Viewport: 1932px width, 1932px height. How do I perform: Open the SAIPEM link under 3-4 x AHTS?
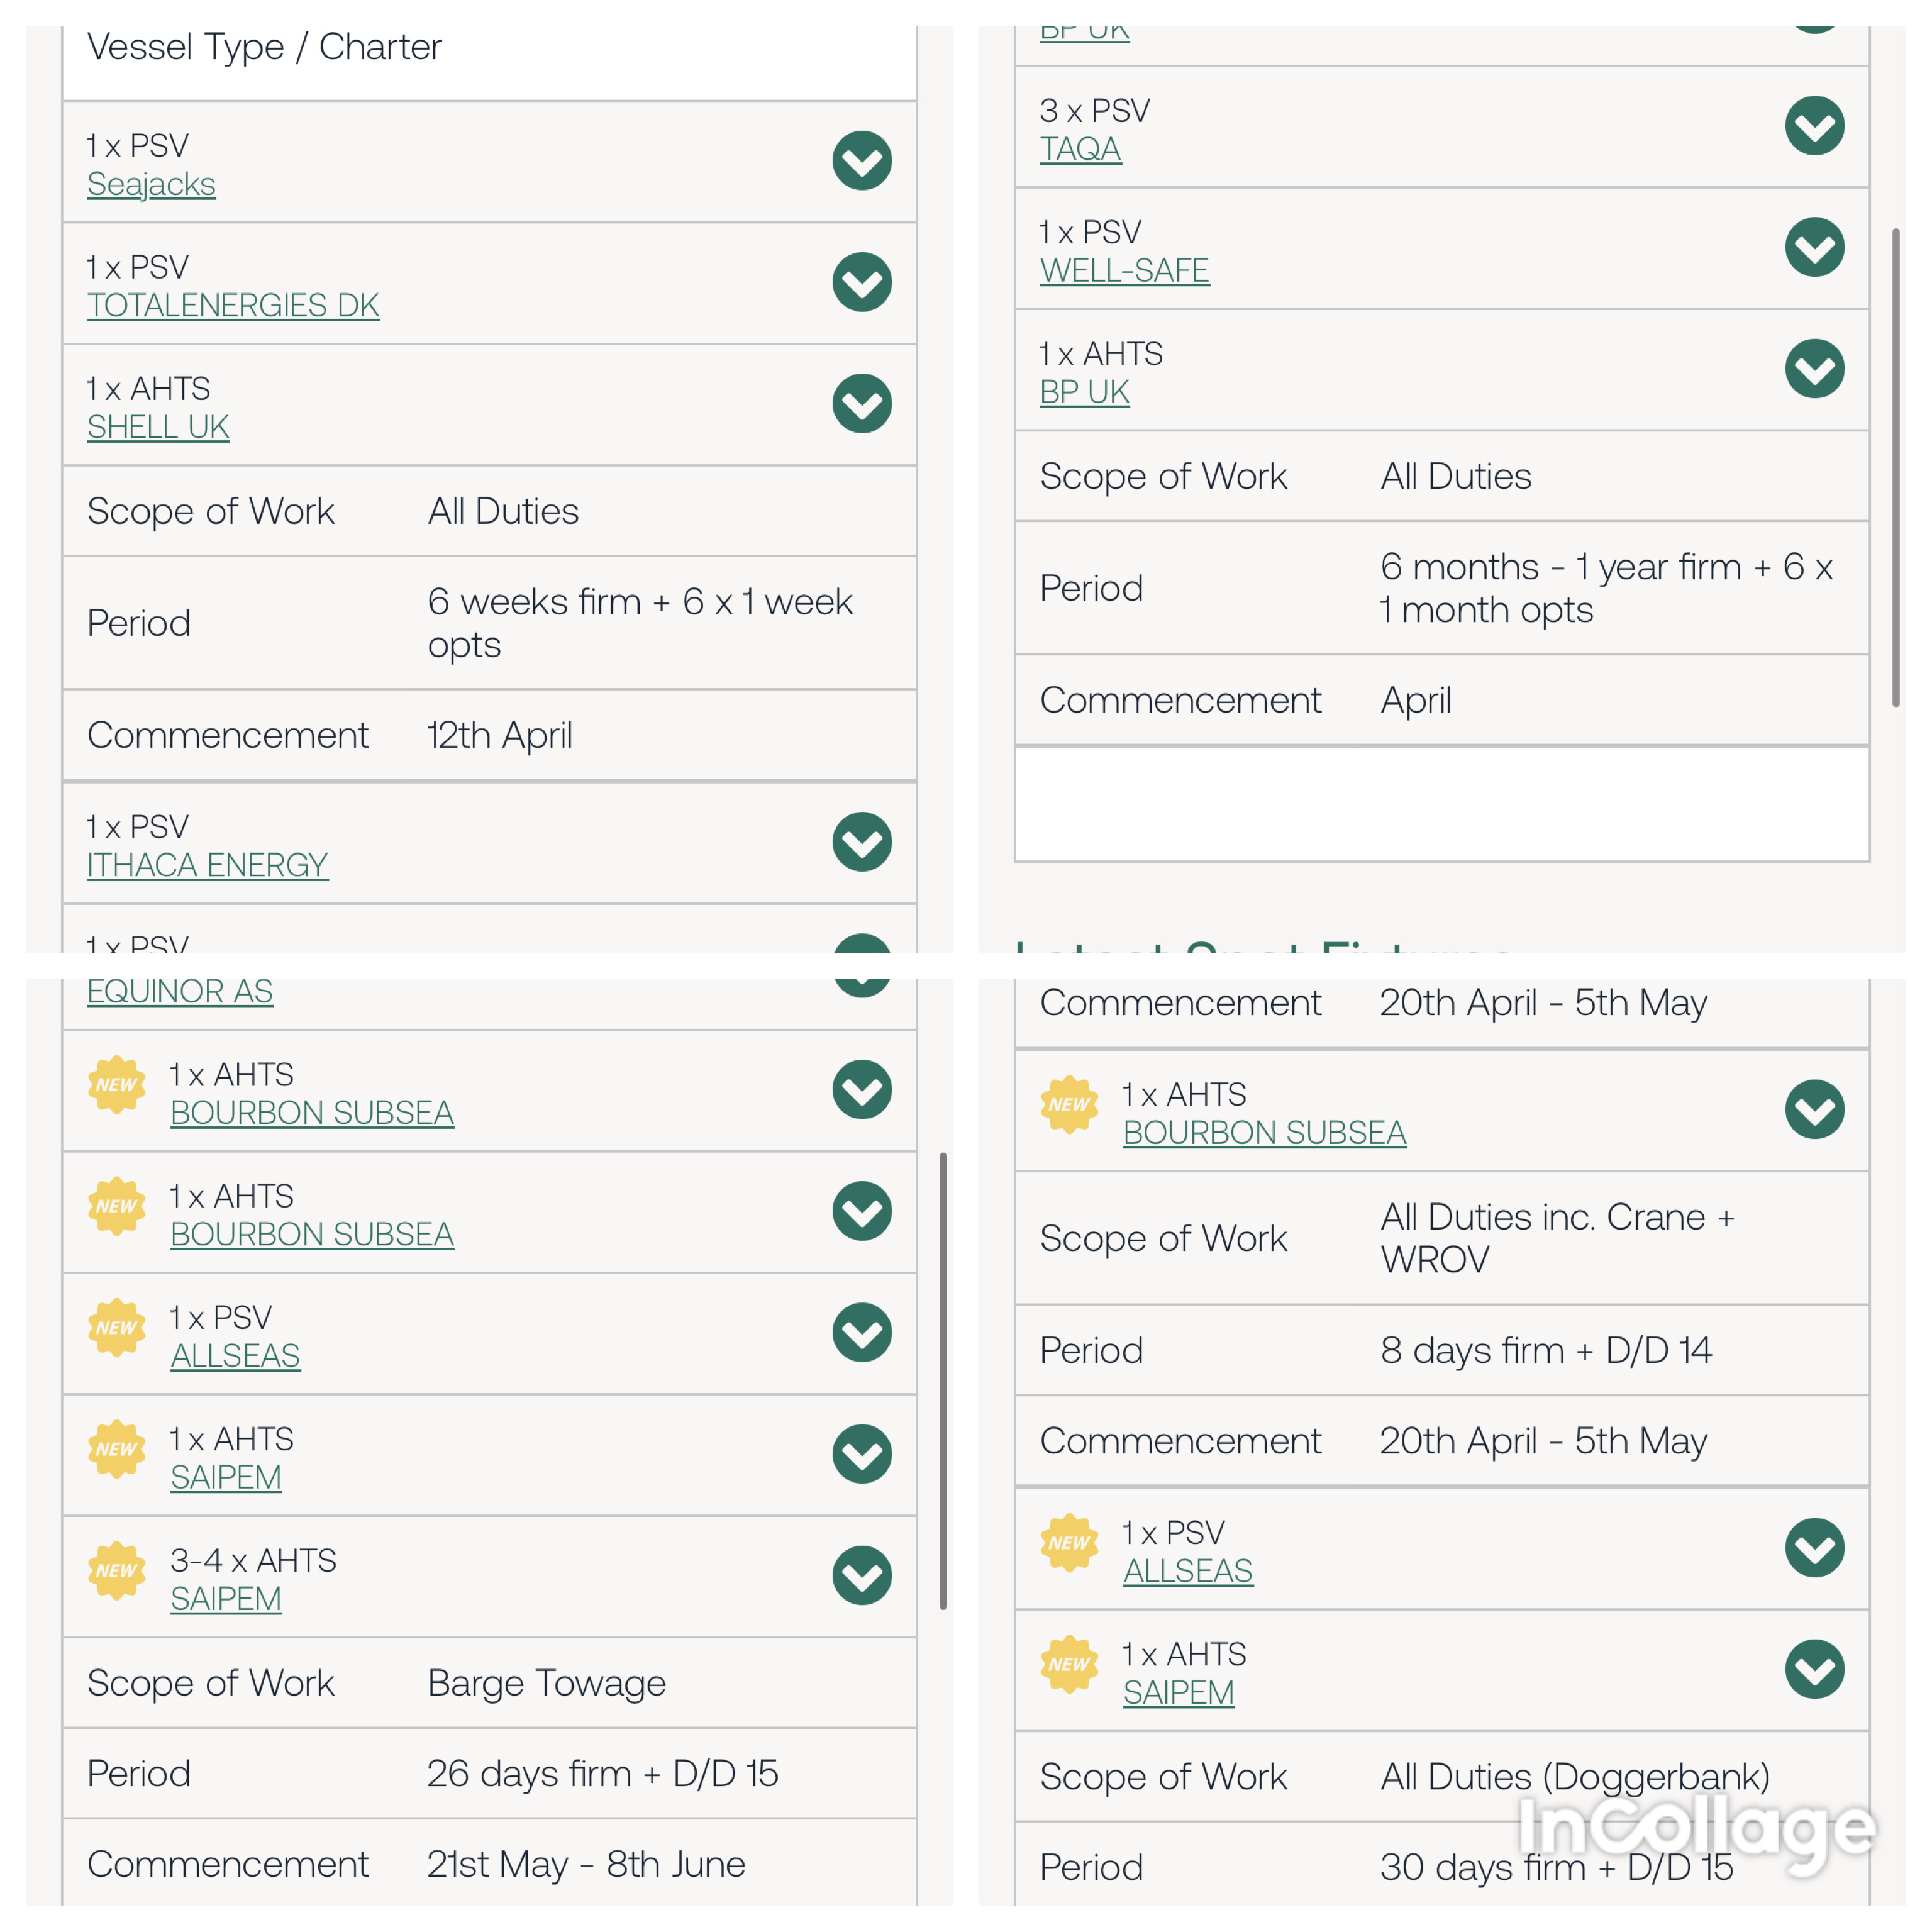226,1600
